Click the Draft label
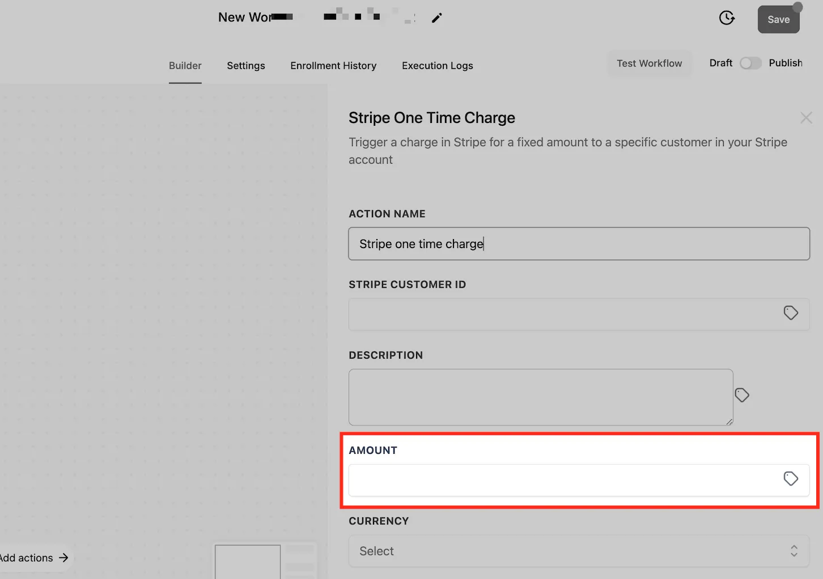This screenshot has height=579, width=823. 721,63
